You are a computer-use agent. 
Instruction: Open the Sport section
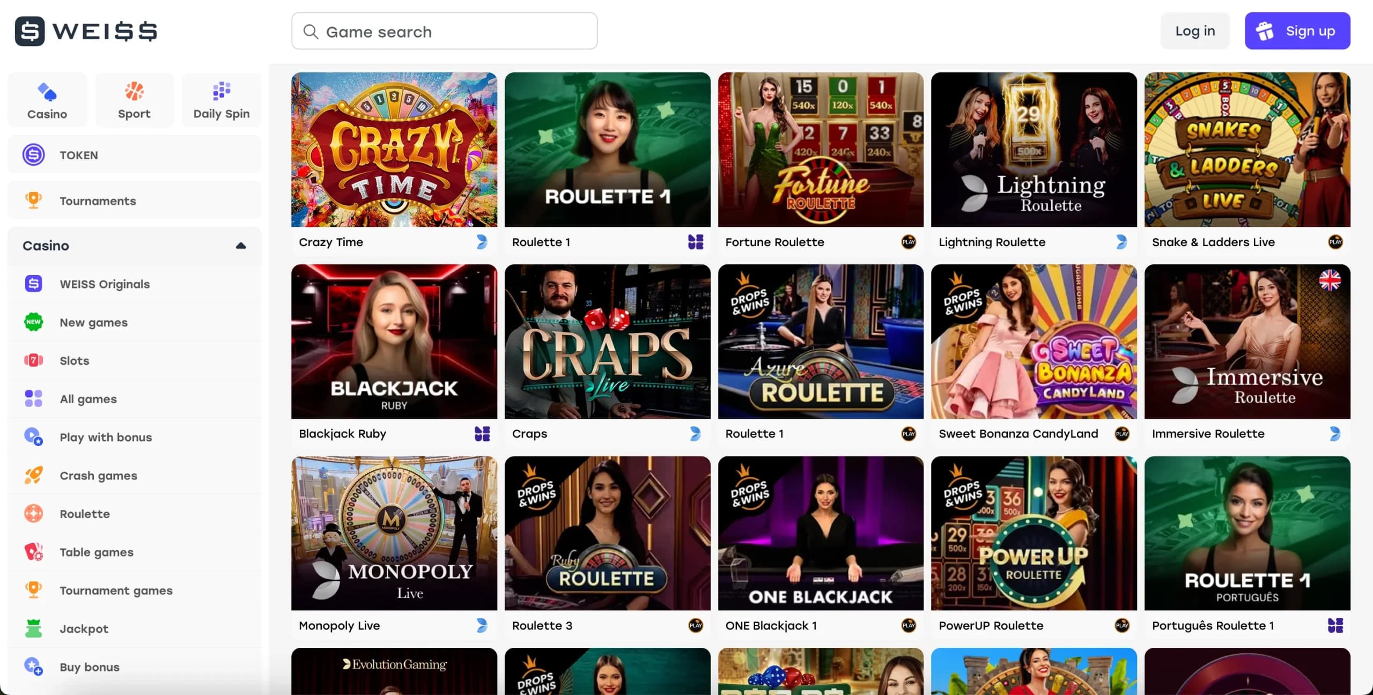pos(134,100)
